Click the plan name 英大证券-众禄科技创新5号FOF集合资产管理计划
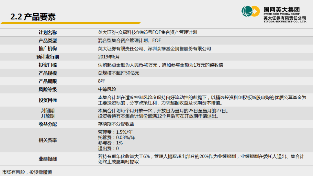This screenshot has width=313, height=176. point(148,32)
